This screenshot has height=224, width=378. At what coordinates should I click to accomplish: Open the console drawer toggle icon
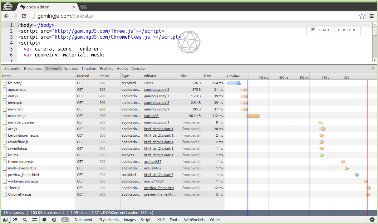[x=15, y=220]
